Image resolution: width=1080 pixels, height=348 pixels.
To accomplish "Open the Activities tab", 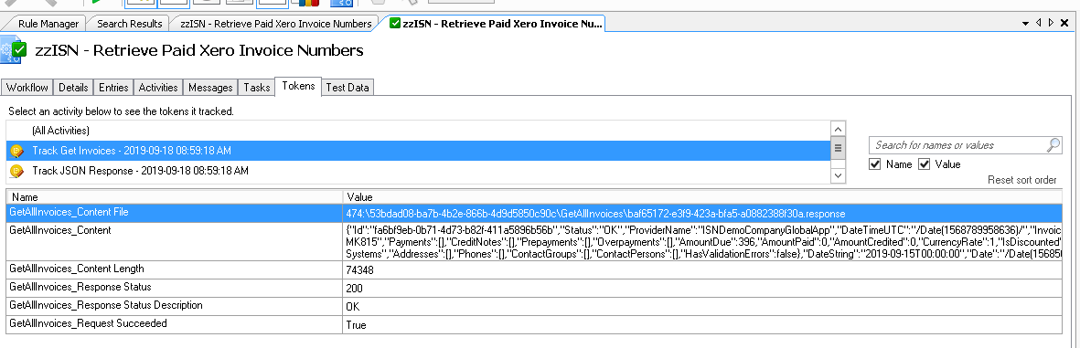I will (x=158, y=88).
